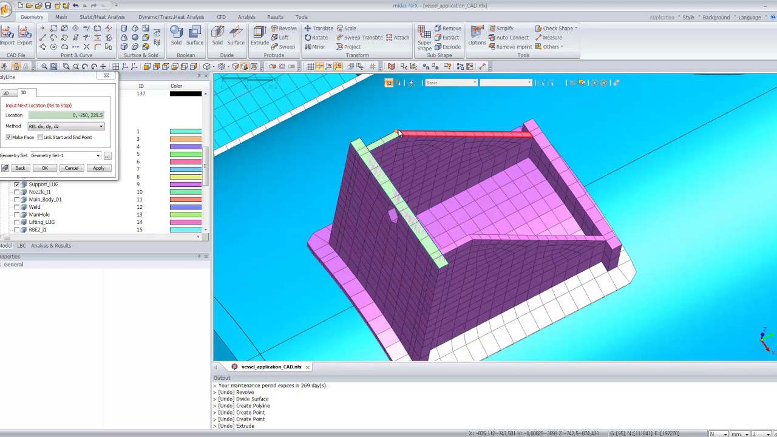
Task: Click Boolean Solid tool
Action: [176, 36]
